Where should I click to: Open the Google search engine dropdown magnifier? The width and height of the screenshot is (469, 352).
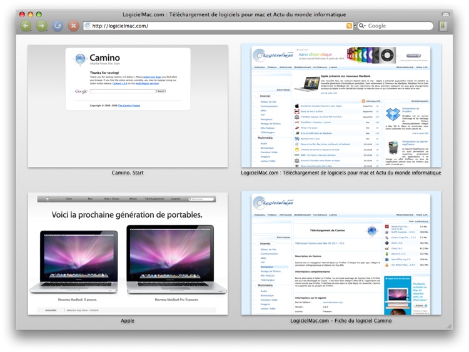[362, 26]
